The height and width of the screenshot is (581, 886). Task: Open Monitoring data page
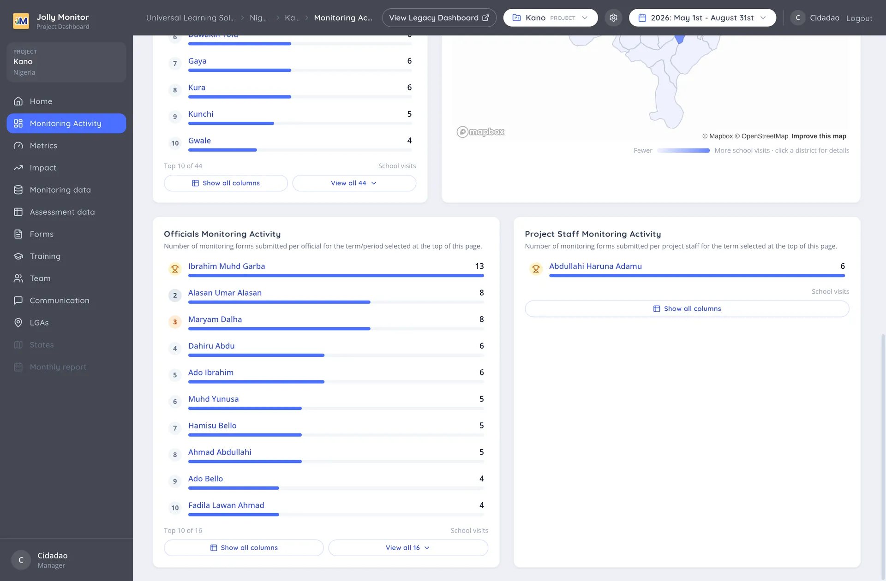point(66,190)
